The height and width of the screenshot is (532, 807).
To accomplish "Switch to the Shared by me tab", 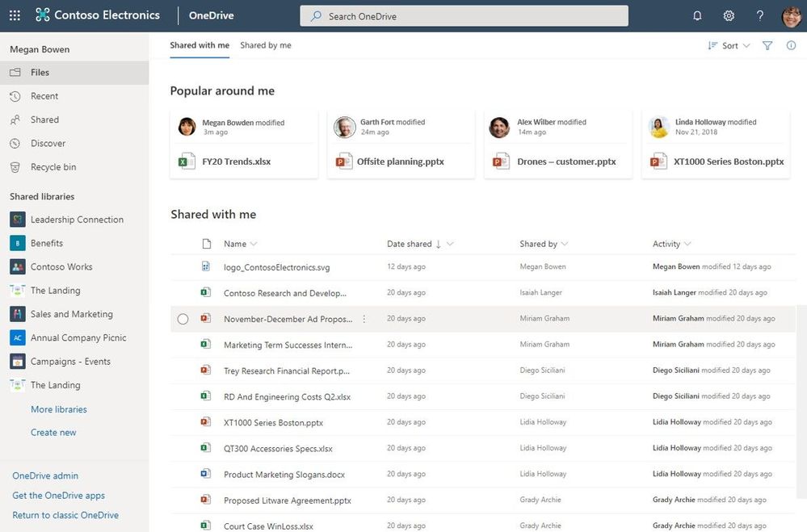I will click(x=266, y=45).
